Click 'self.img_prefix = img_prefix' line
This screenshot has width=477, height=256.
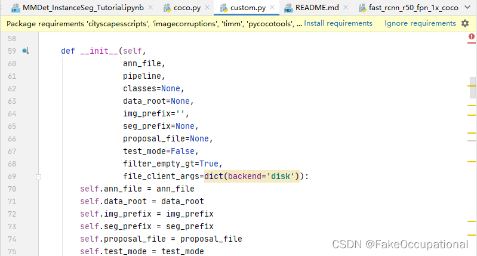tap(147, 214)
